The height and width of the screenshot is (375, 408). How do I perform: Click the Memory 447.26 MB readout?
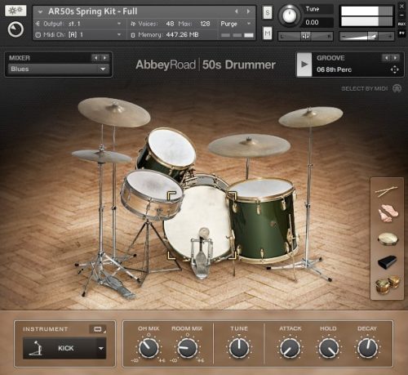tap(182, 35)
